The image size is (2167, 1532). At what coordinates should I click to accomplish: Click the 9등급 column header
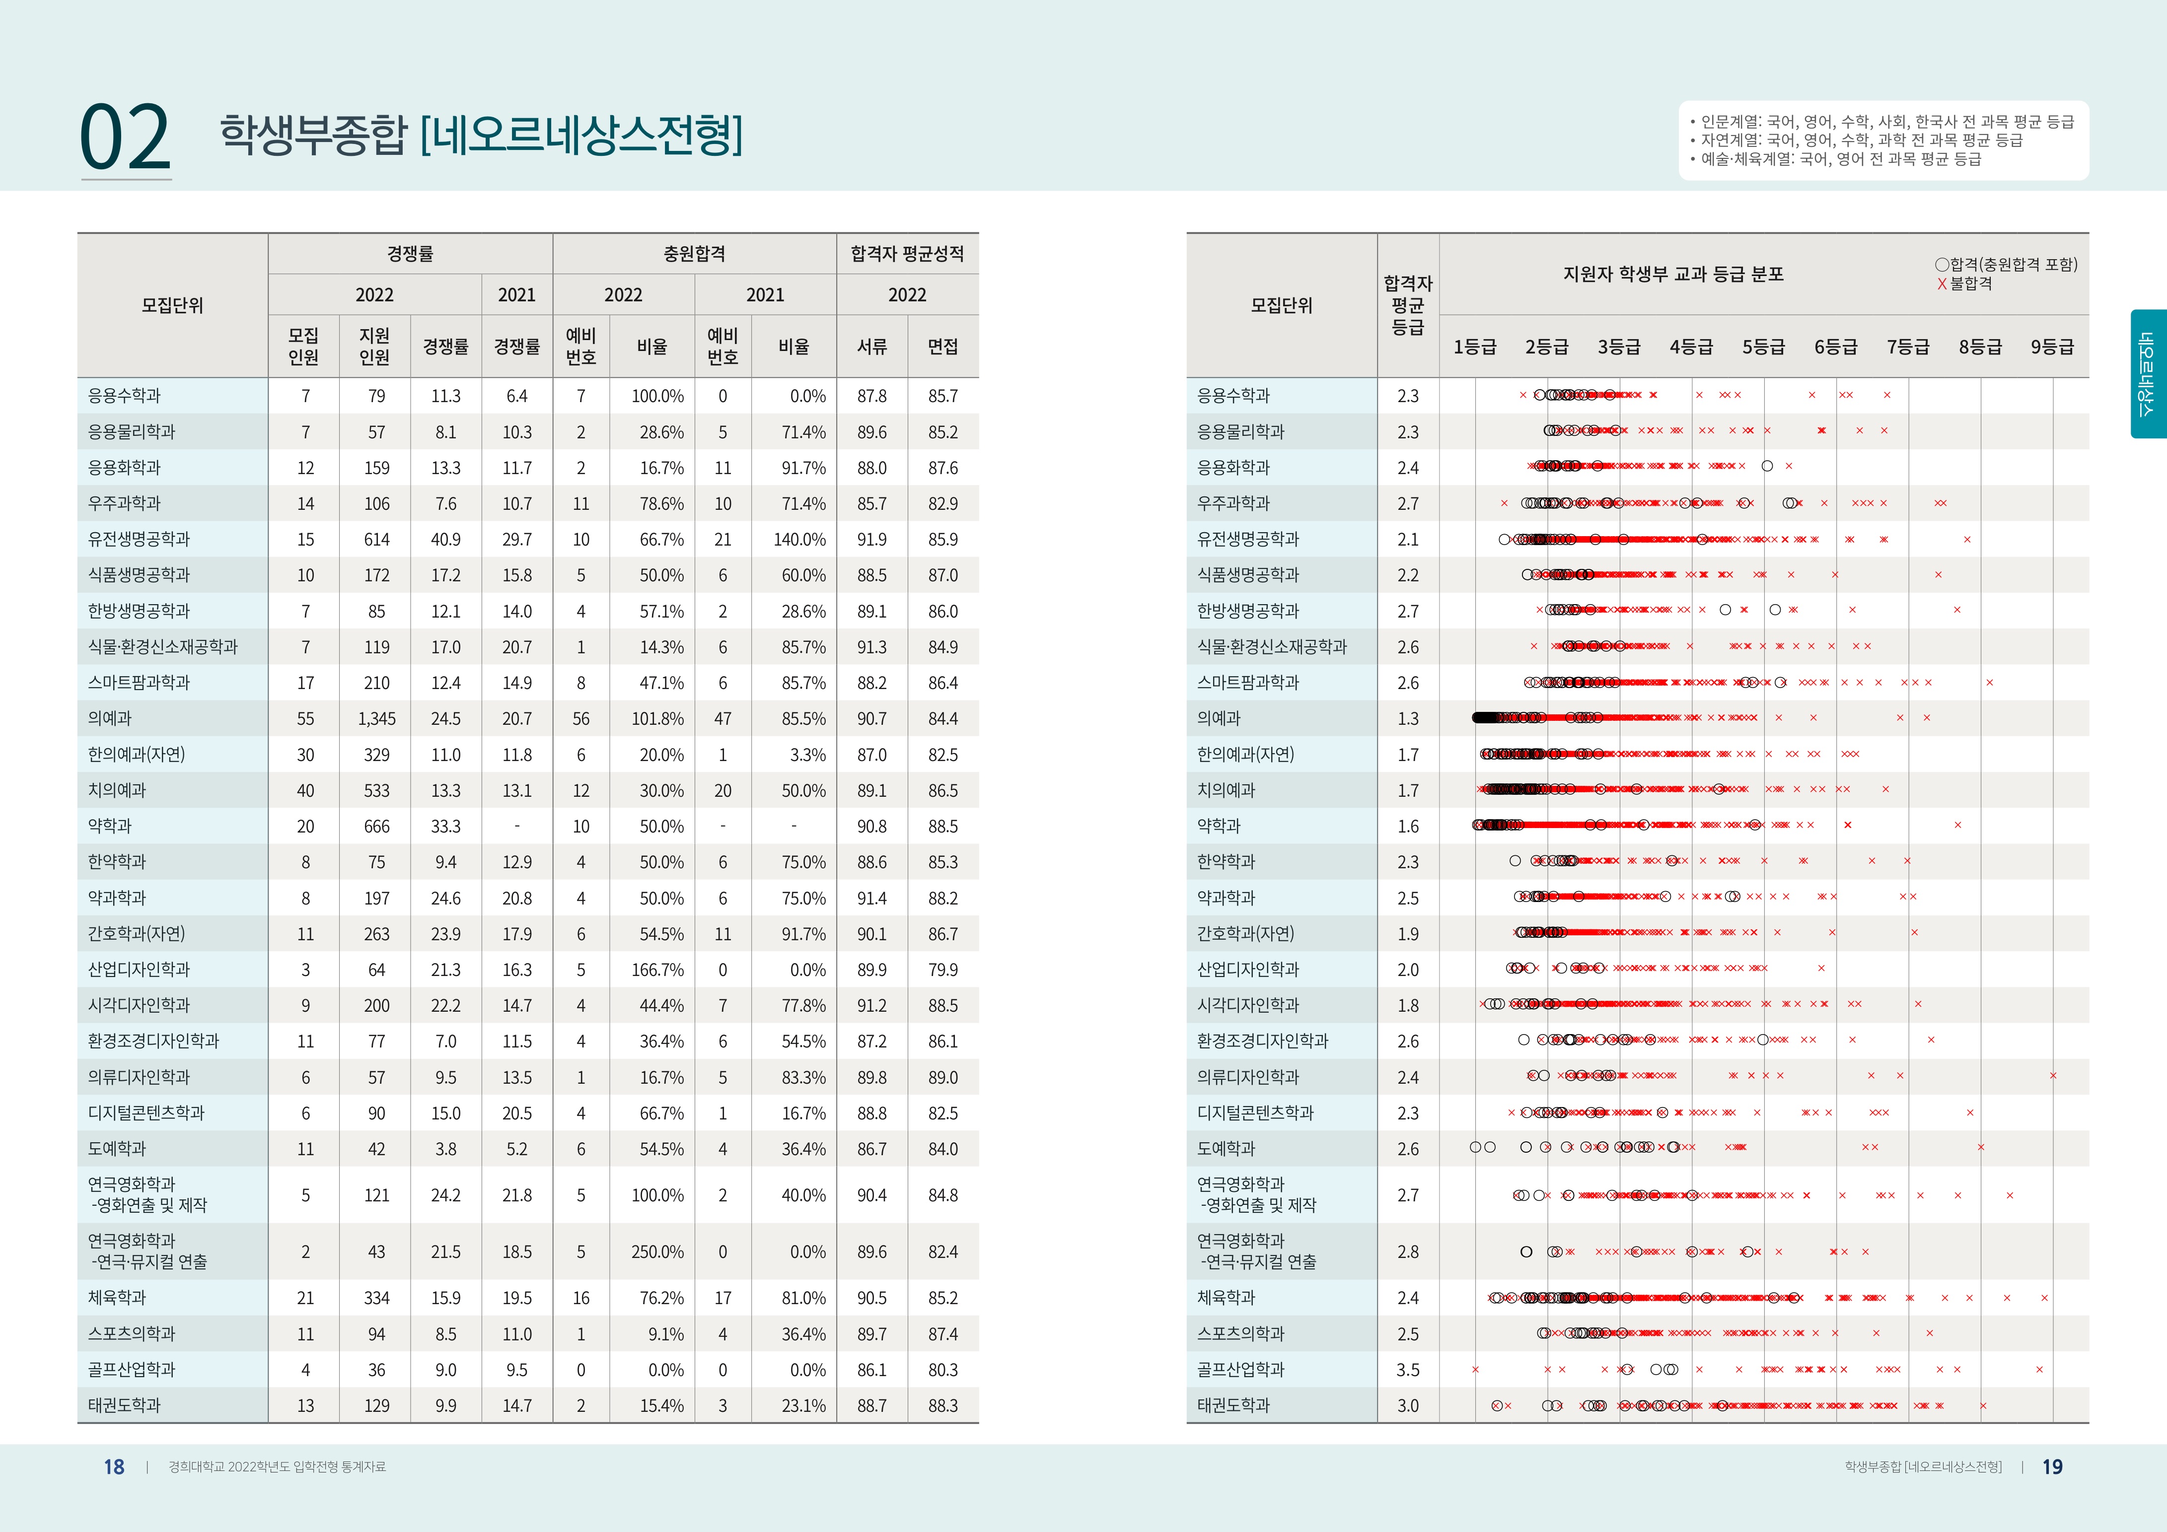2052,347
